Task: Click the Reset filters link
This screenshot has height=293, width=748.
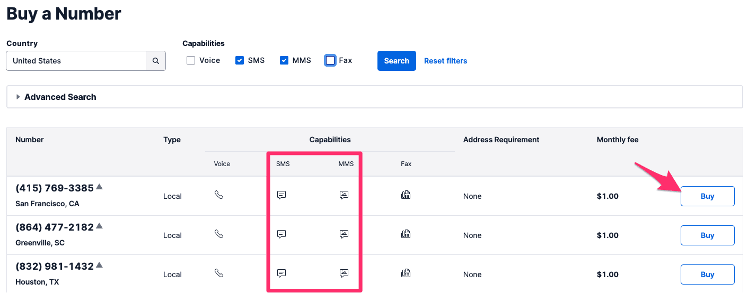Action: (x=445, y=61)
